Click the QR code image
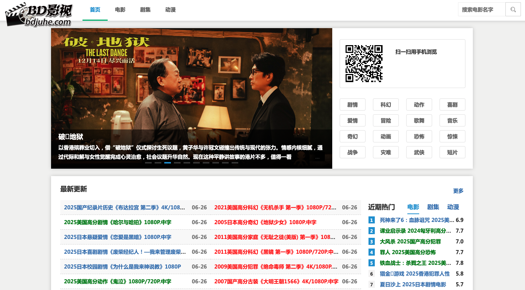This screenshot has width=525, height=290. (364, 64)
